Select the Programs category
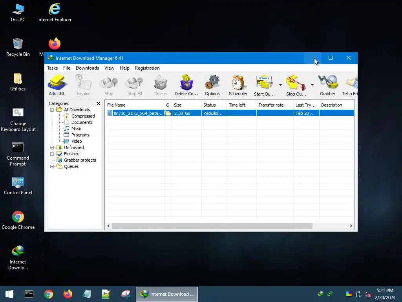 pyautogui.click(x=80, y=135)
